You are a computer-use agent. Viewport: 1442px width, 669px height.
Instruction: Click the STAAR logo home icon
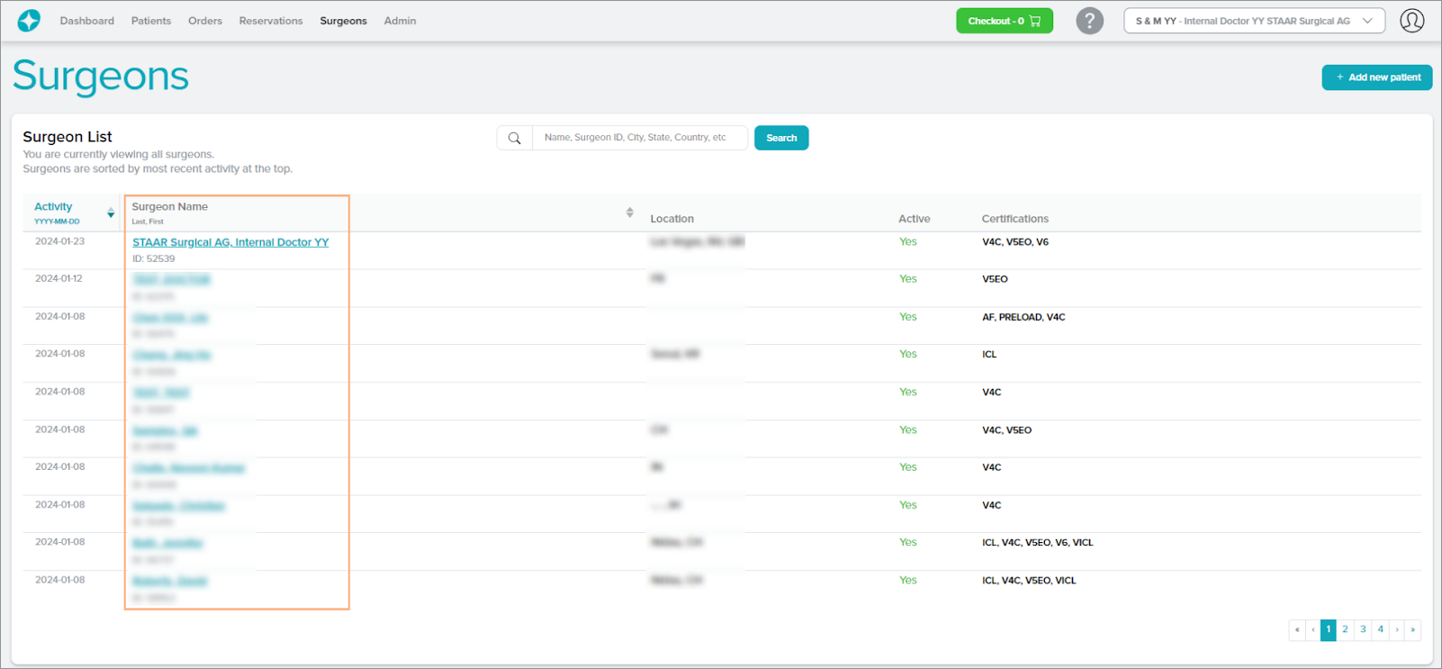tap(29, 21)
